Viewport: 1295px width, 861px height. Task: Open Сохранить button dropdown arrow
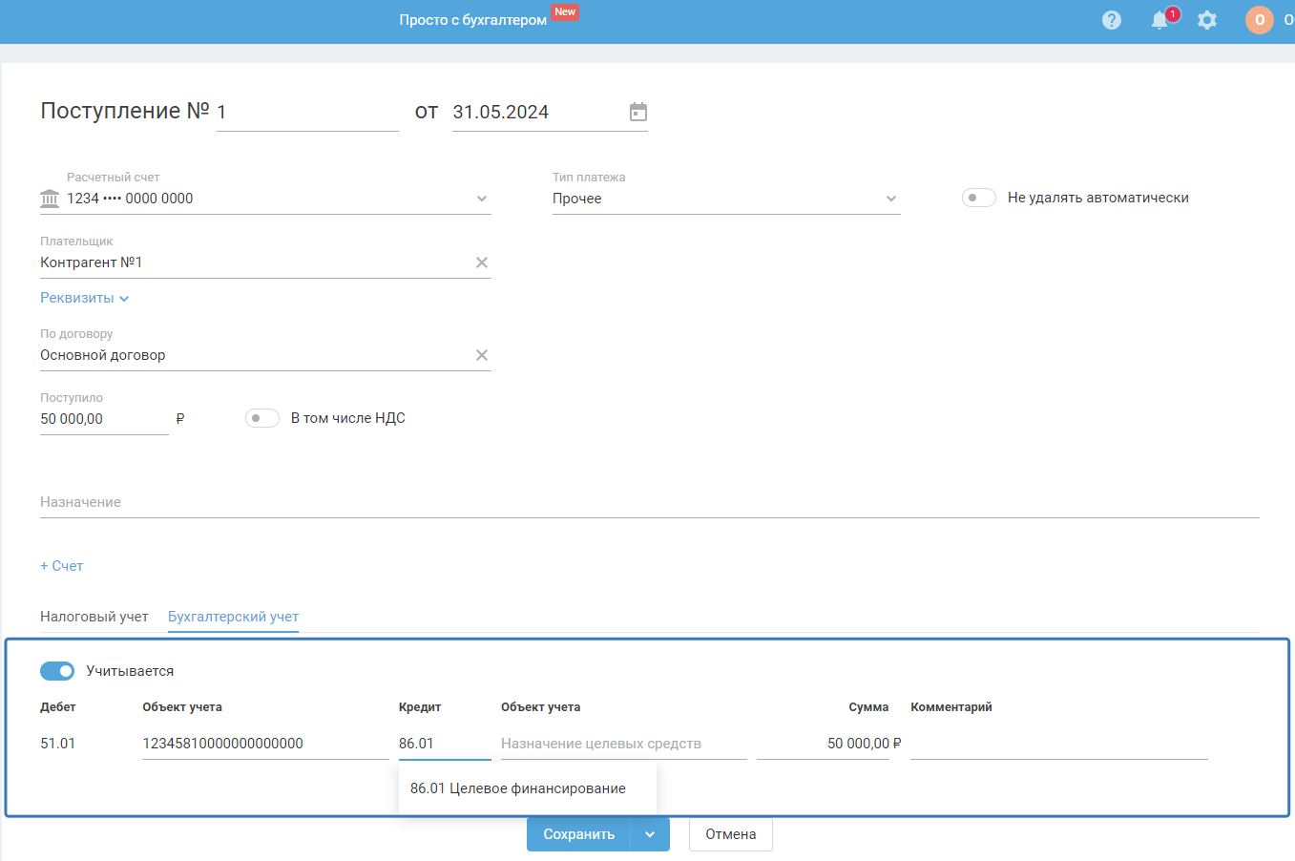(x=650, y=834)
